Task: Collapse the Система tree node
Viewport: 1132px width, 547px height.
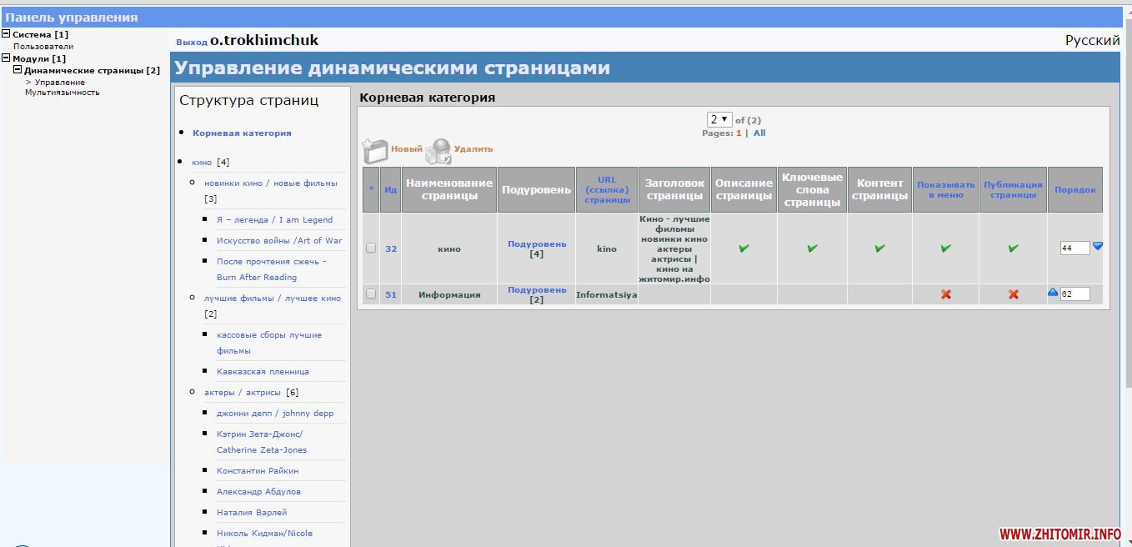Action: (x=6, y=34)
